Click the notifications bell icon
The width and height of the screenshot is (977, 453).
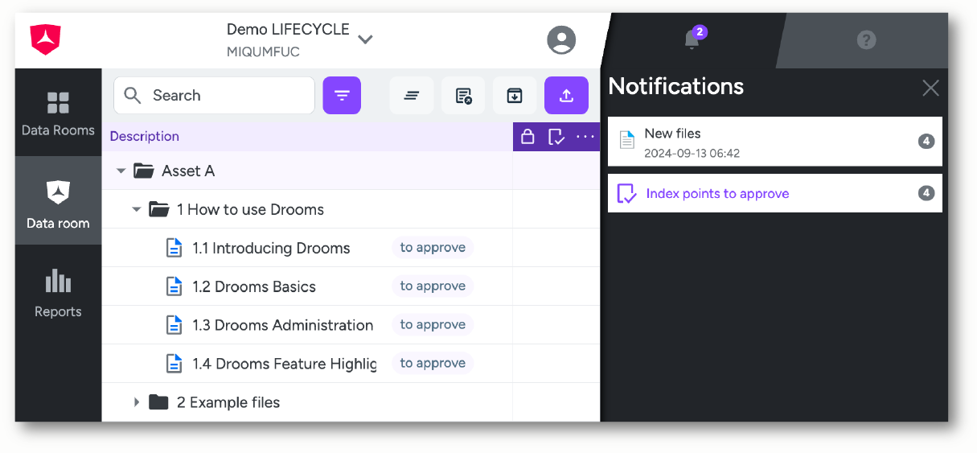[692, 39]
